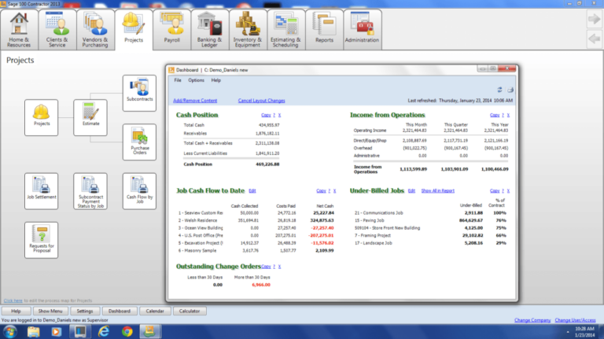The image size is (604, 339).
Task: Click the Estimate workflow icon
Action: pos(90,117)
